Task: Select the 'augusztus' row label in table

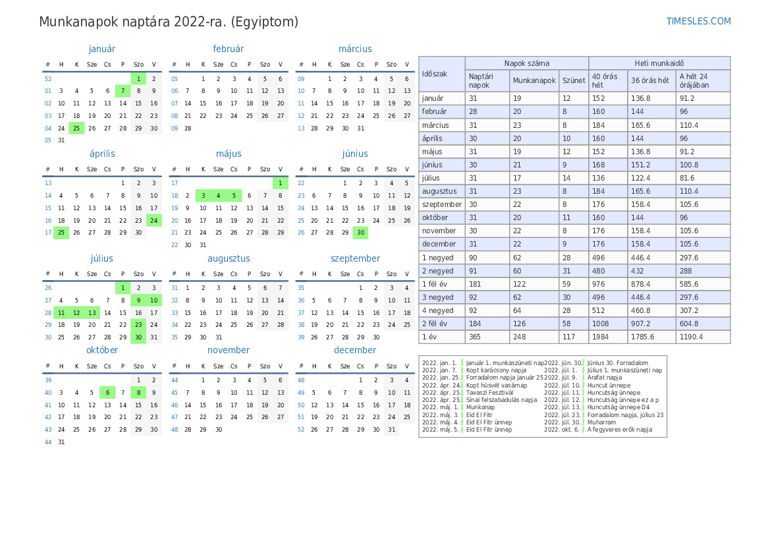Action: [x=439, y=191]
